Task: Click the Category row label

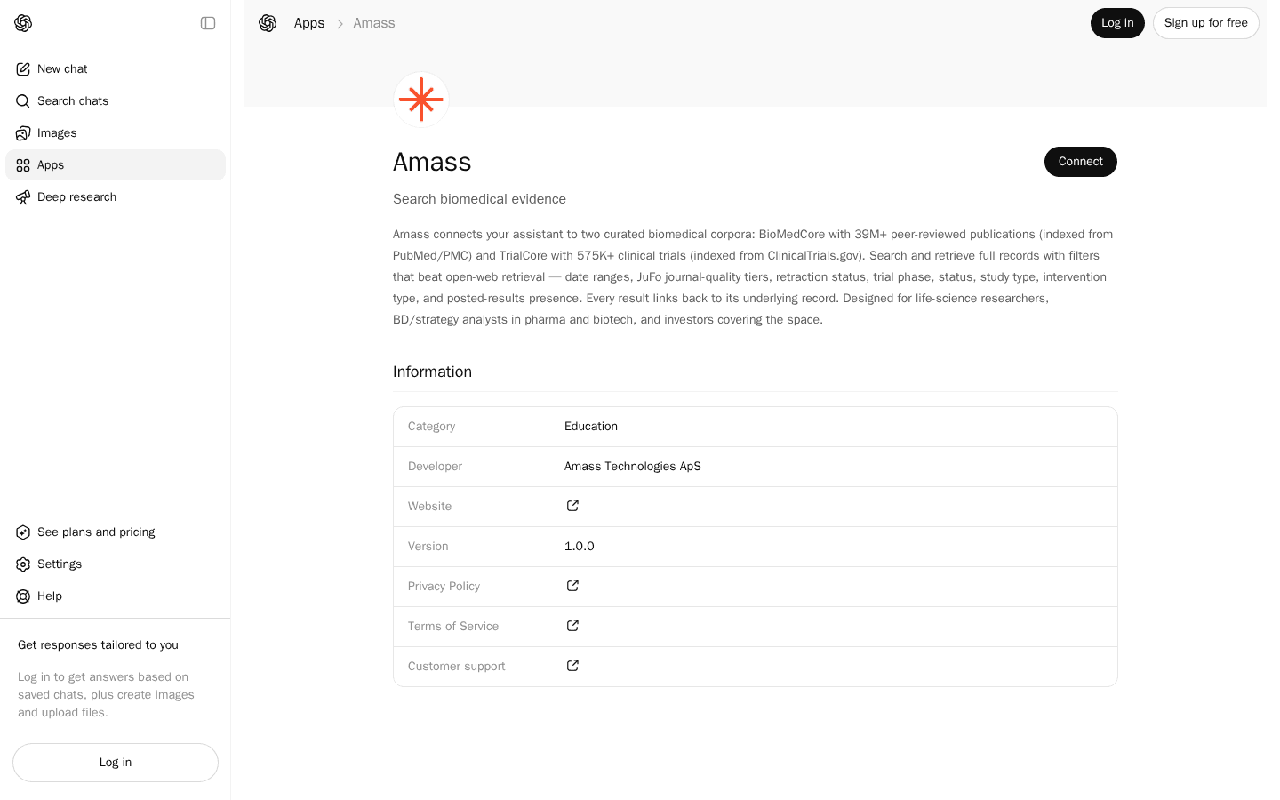Action: pos(431,427)
